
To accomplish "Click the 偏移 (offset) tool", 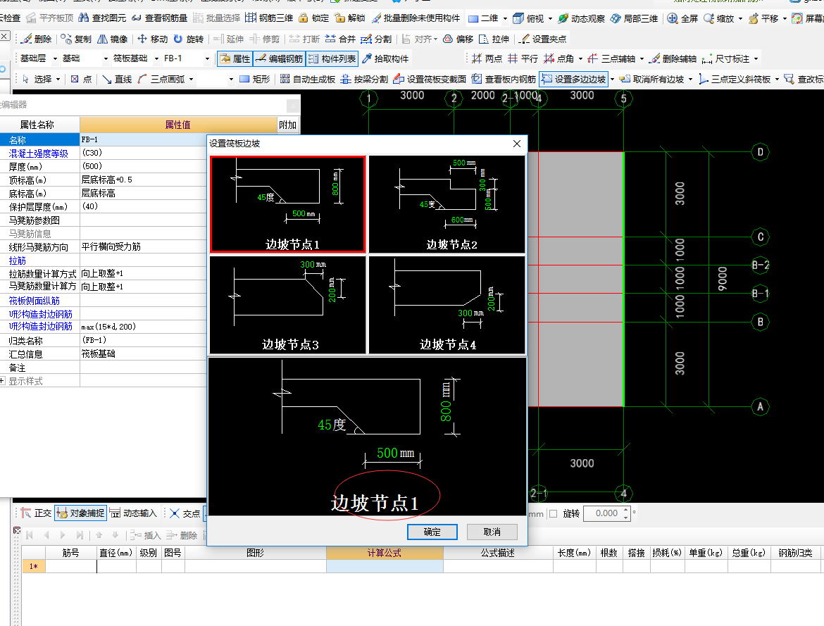I will [x=458, y=39].
